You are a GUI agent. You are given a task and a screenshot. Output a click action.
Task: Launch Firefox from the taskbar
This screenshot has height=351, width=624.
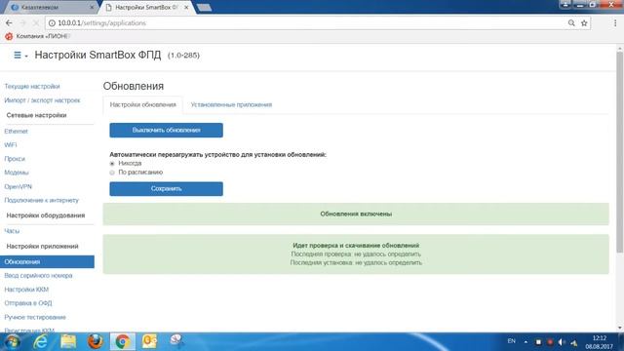tap(96, 342)
